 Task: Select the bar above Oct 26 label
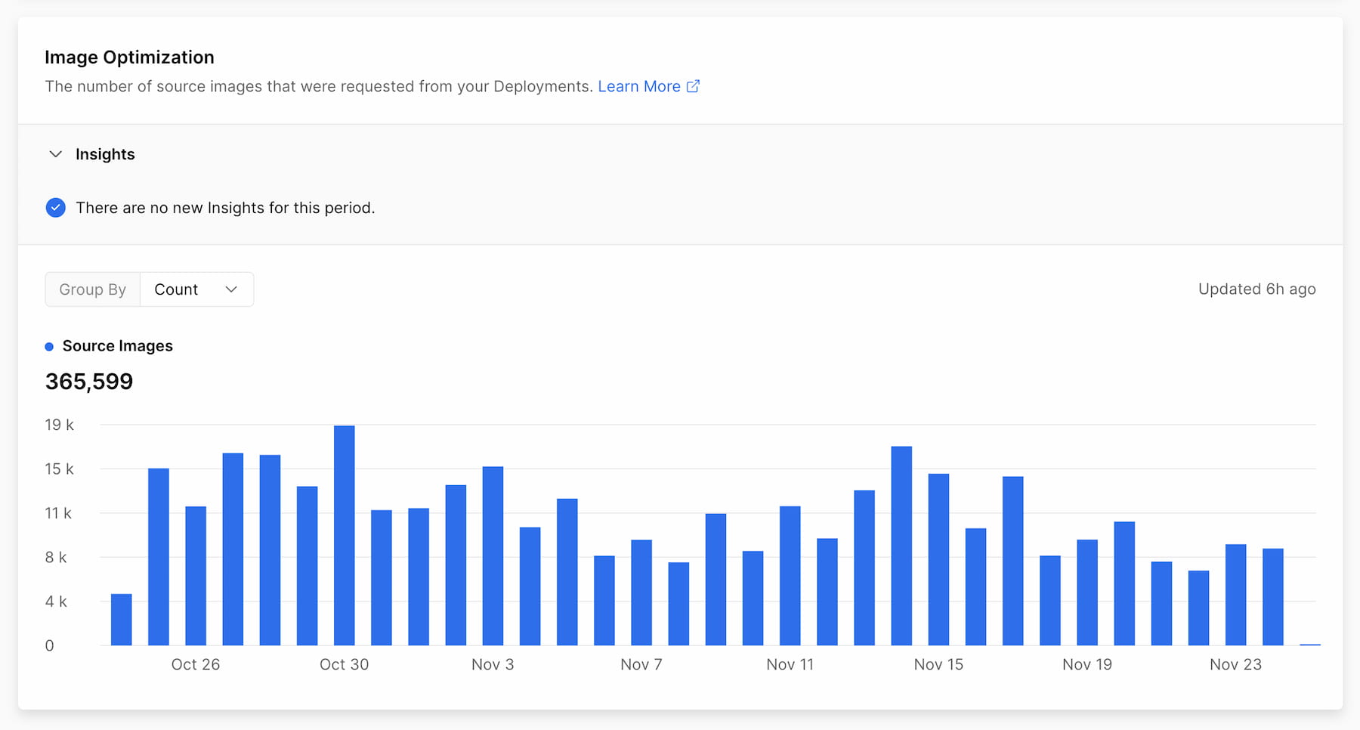coord(196,576)
